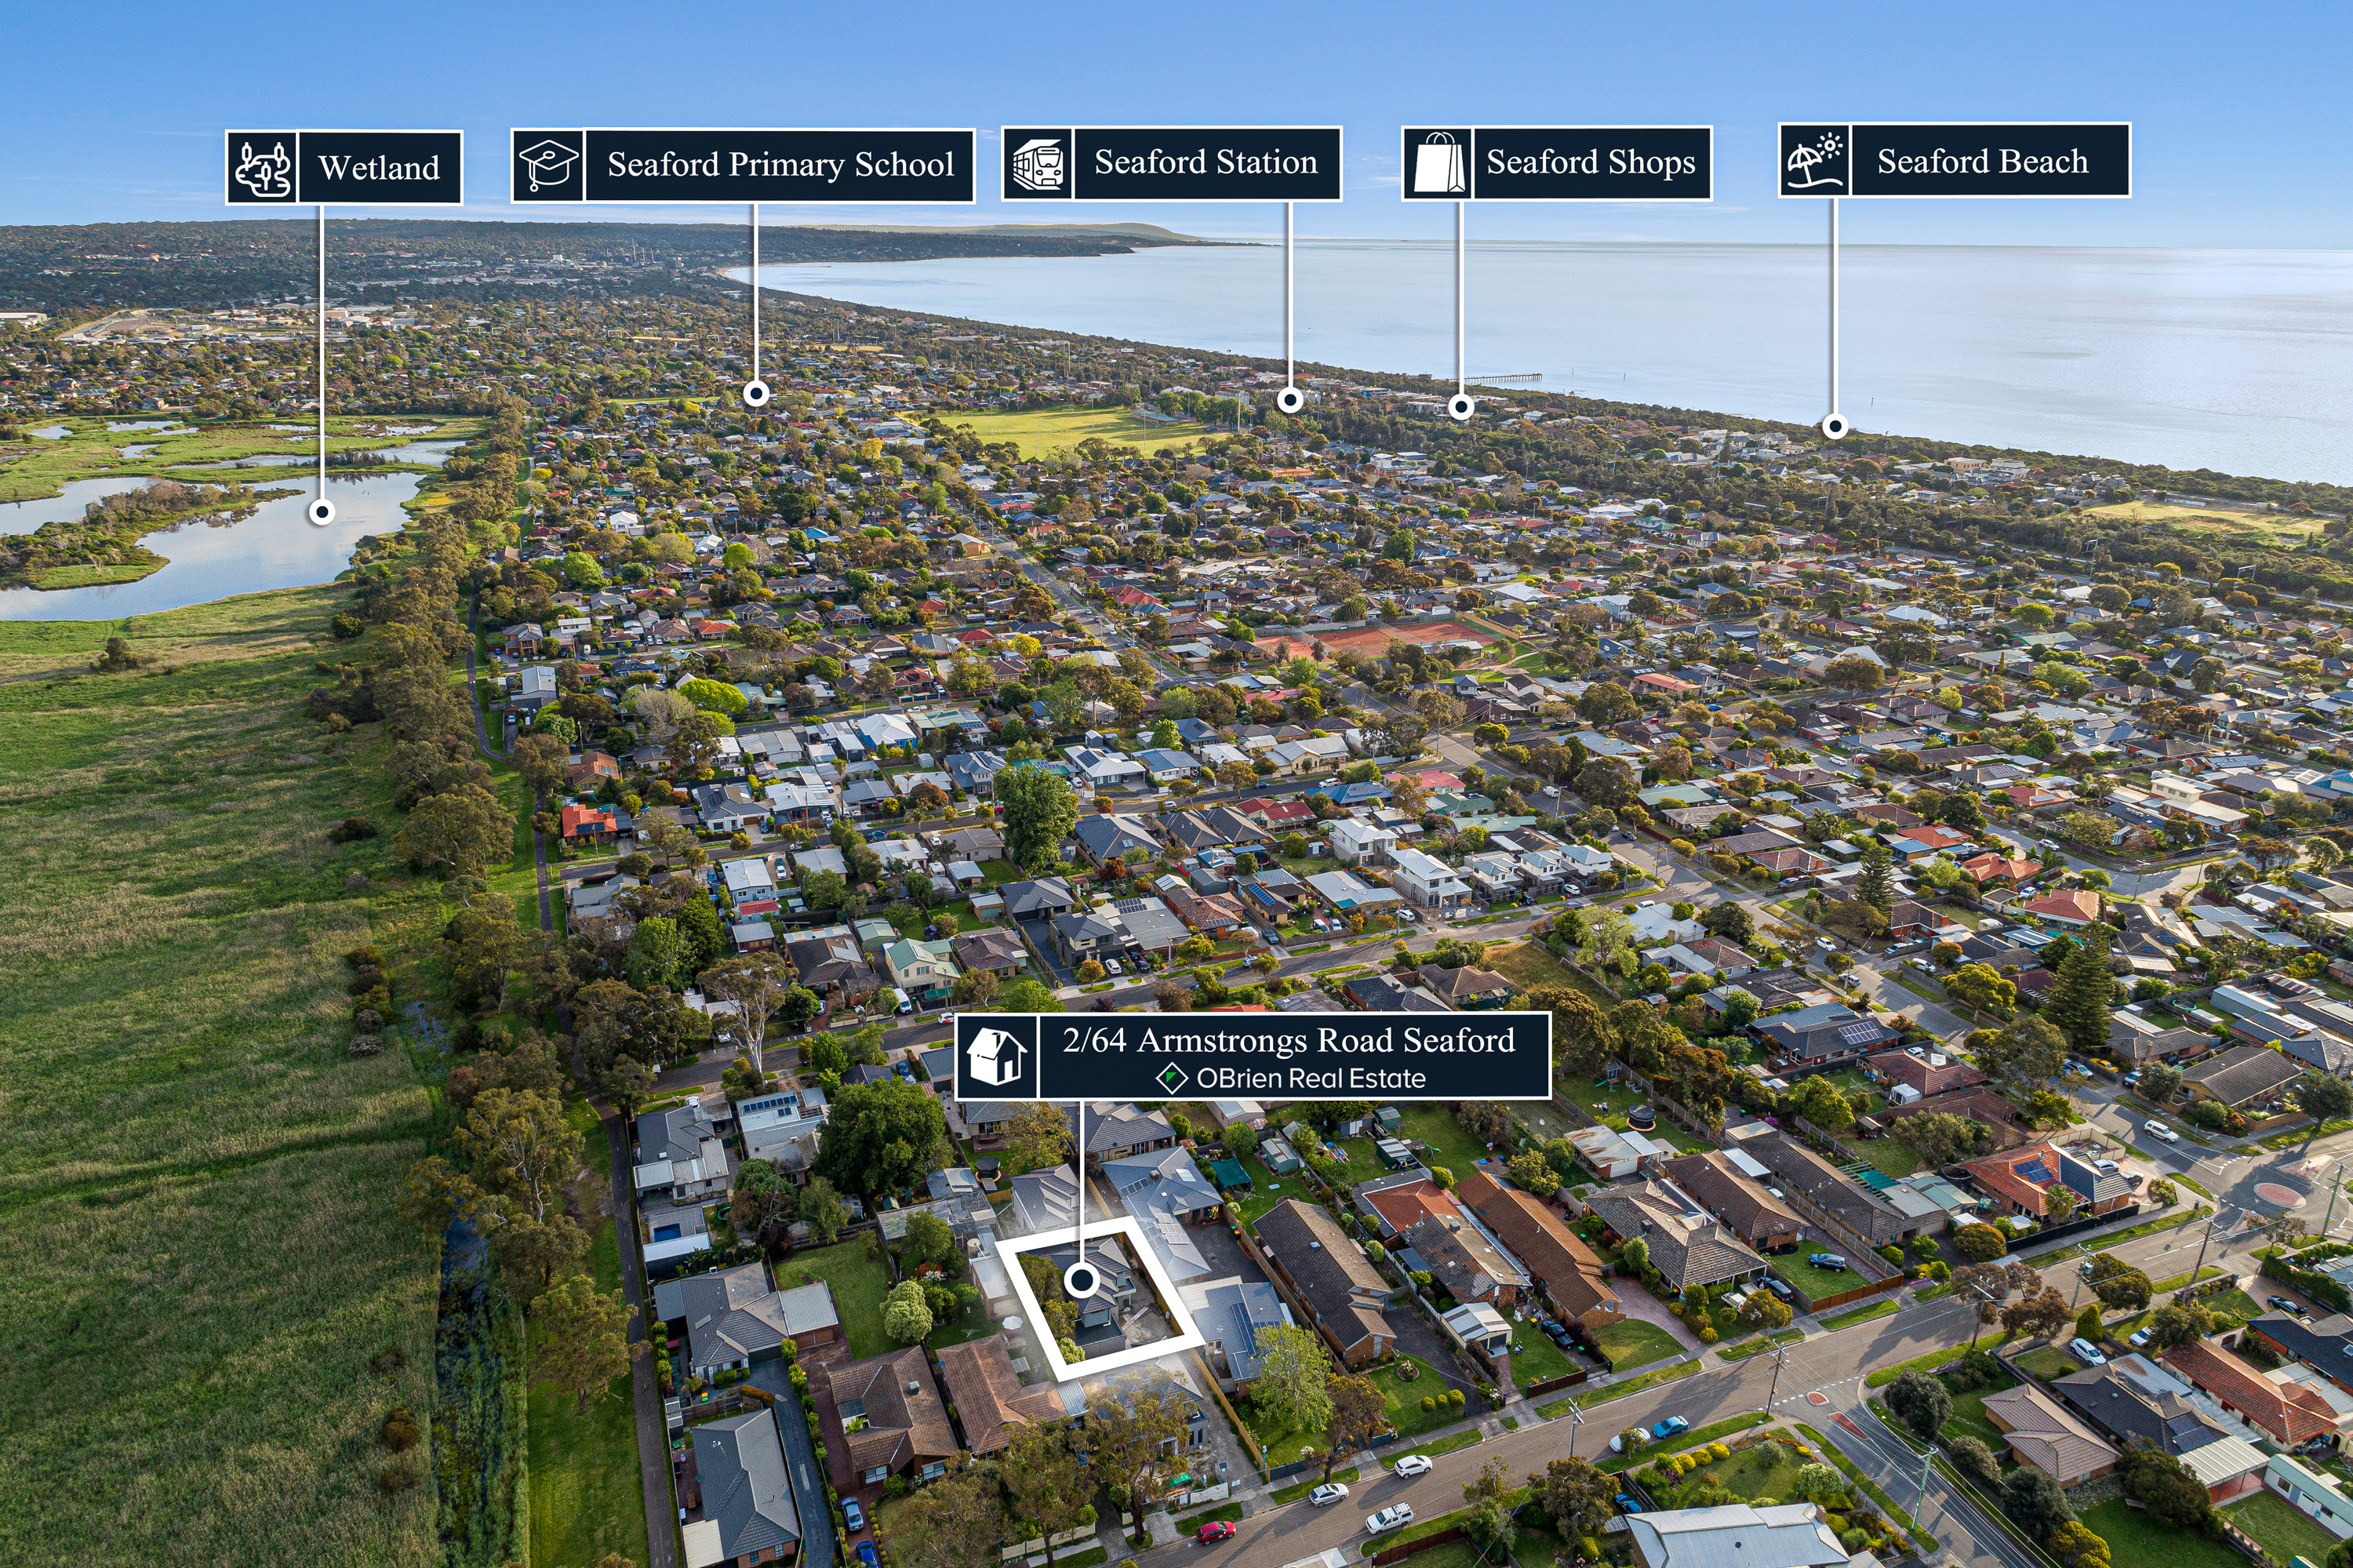
Task: Select the Seaford Shops marker dot
Action: pos(1461,406)
